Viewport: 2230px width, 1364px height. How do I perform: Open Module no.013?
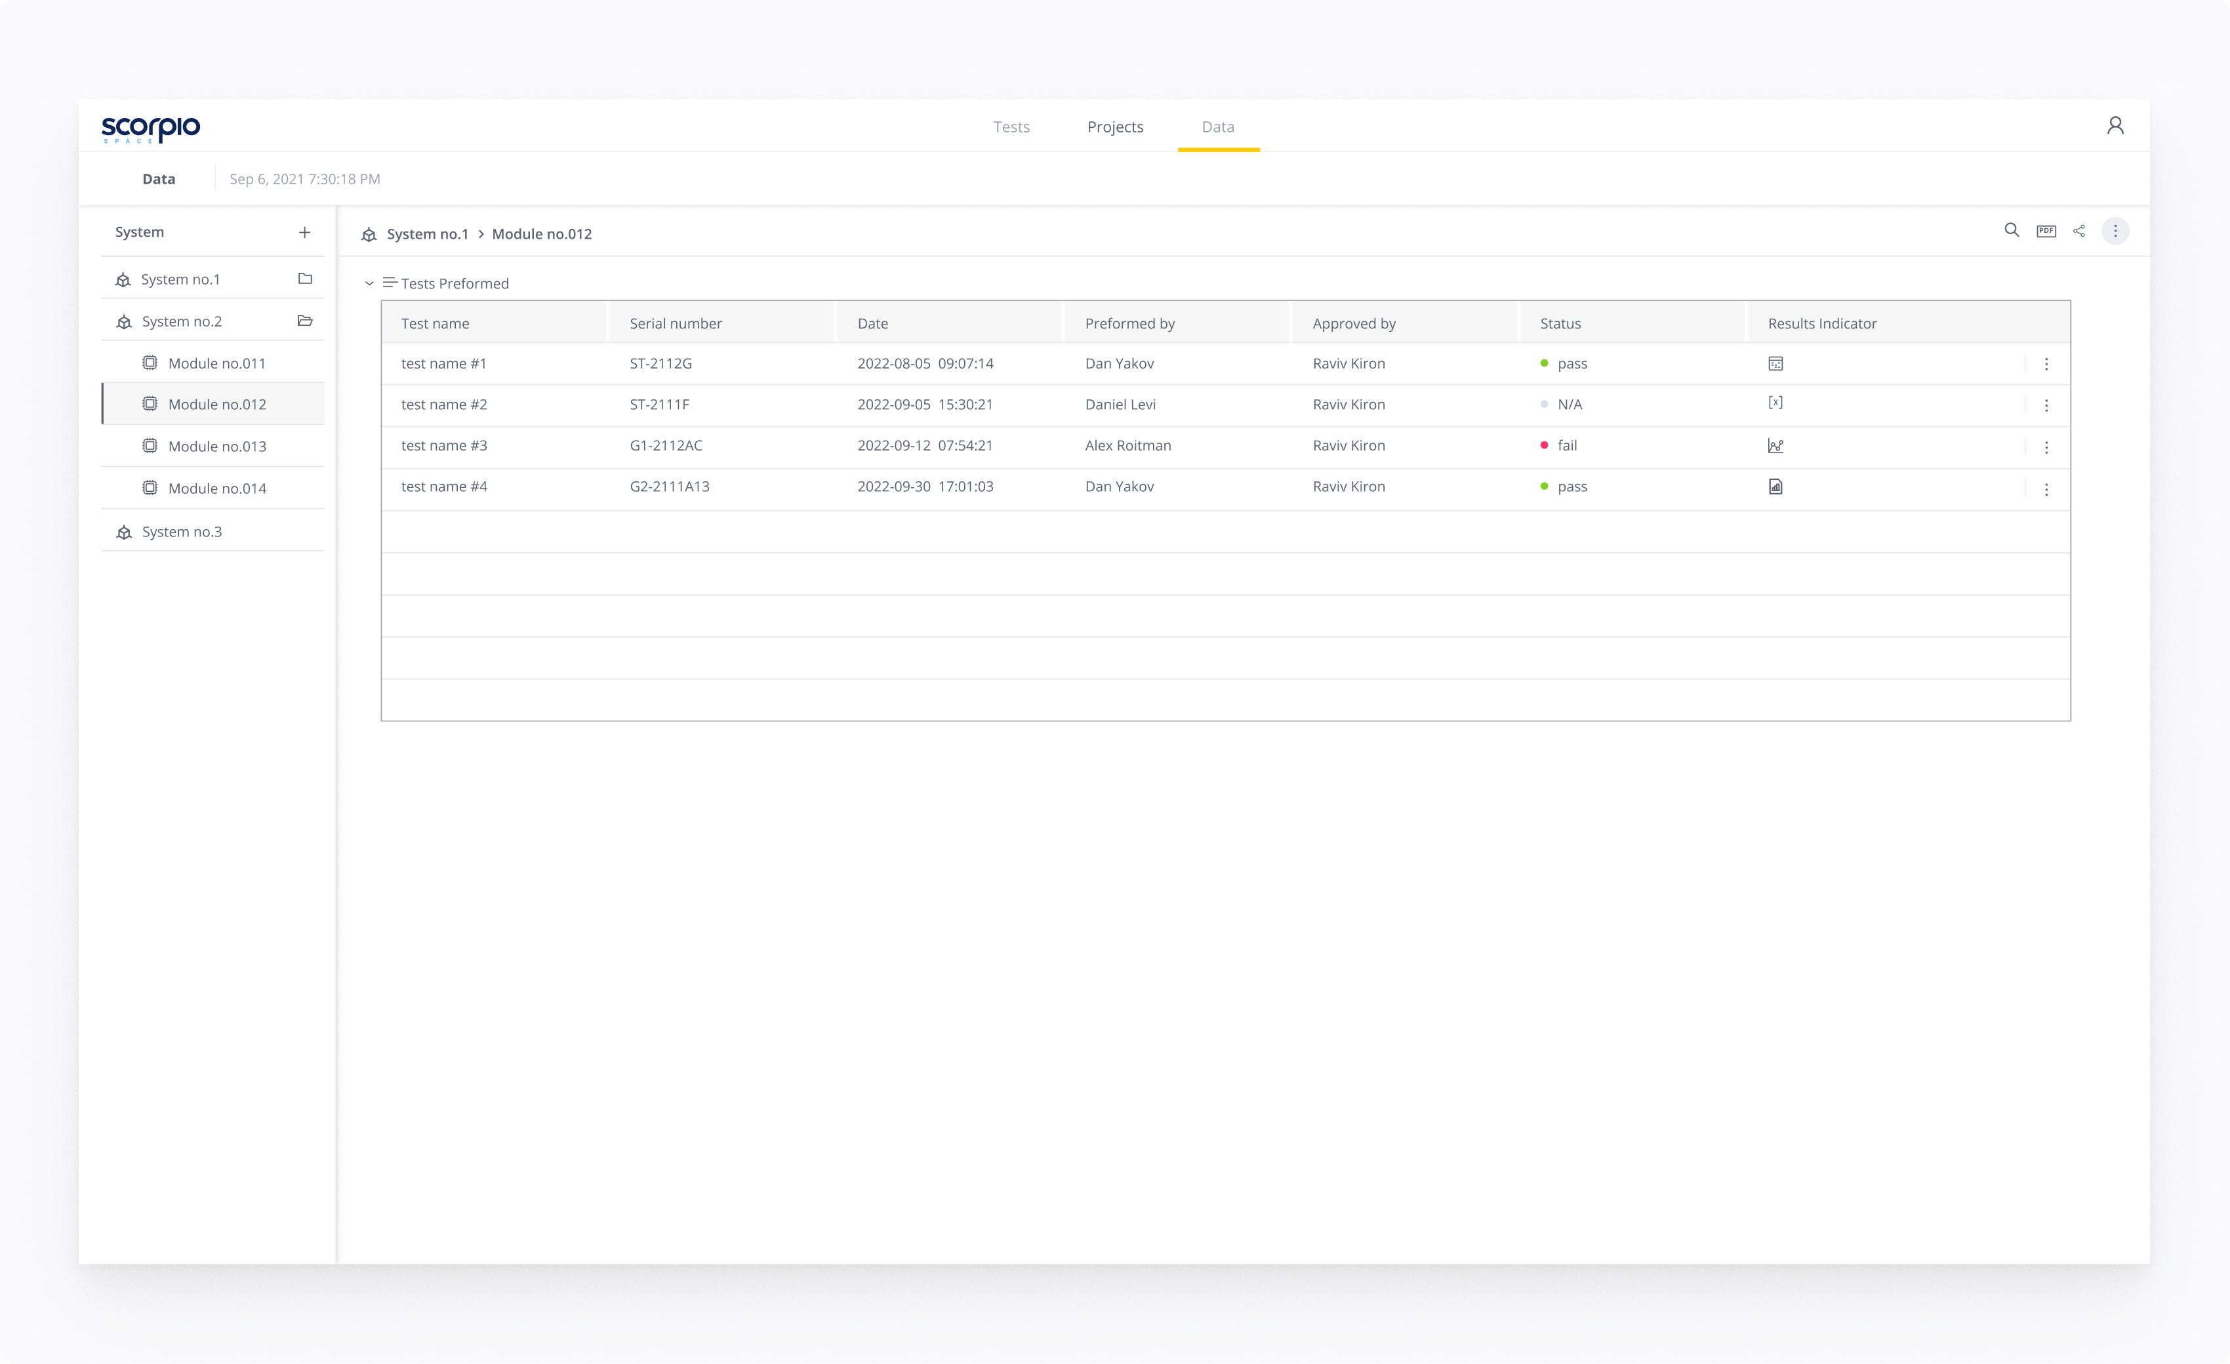(x=213, y=446)
